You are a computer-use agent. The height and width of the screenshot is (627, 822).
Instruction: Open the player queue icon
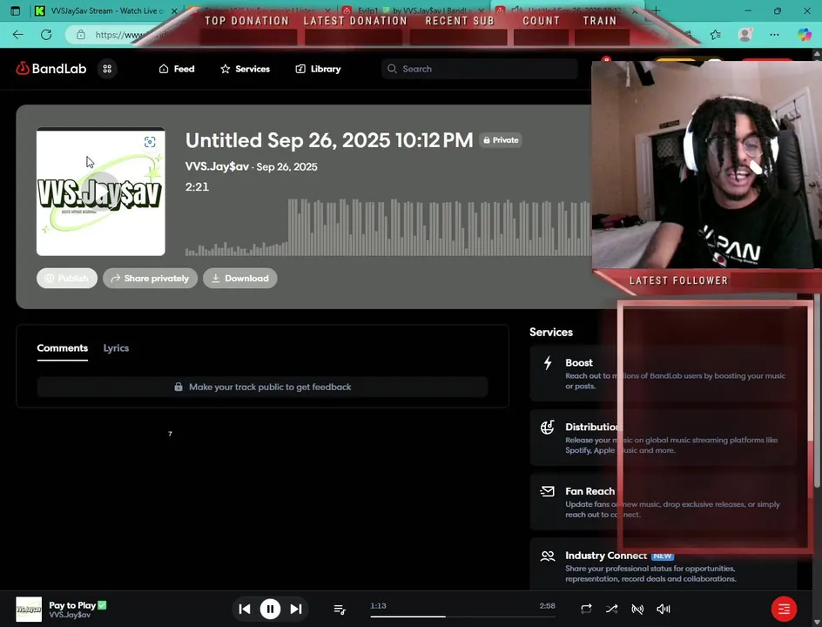[340, 609]
